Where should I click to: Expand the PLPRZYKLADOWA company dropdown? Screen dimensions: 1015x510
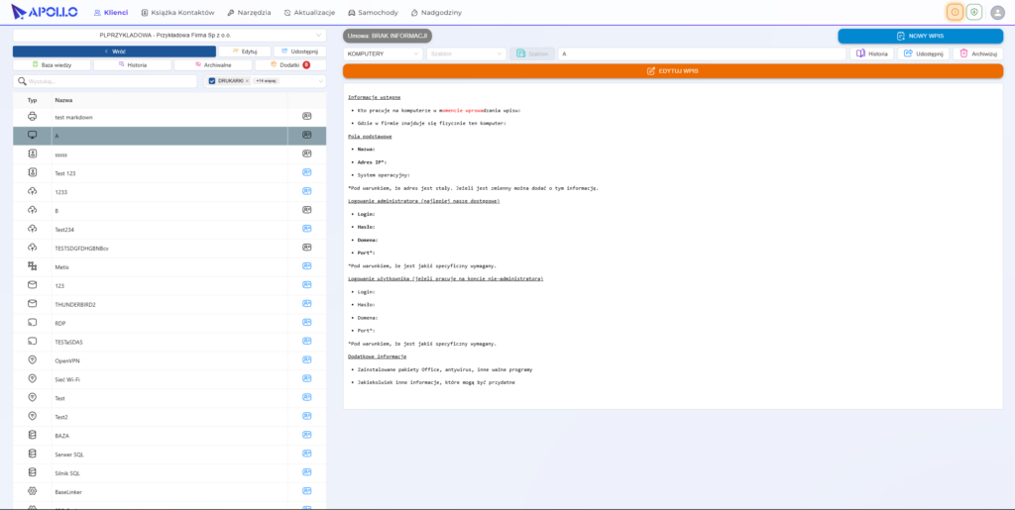click(169, 35)
